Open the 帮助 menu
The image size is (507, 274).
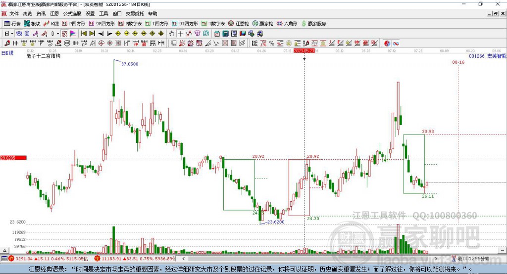pyautogui.click(x=152, y=13)
